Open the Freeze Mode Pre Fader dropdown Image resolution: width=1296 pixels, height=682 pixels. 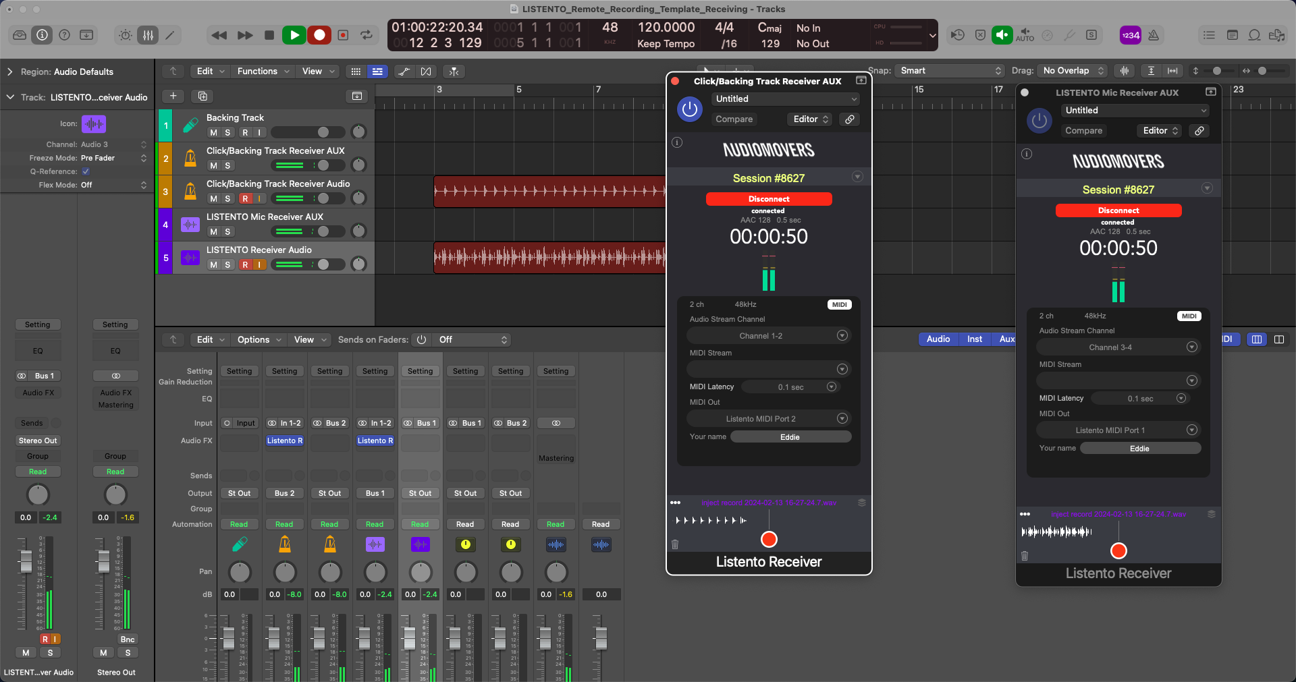[x=113, y=158]
